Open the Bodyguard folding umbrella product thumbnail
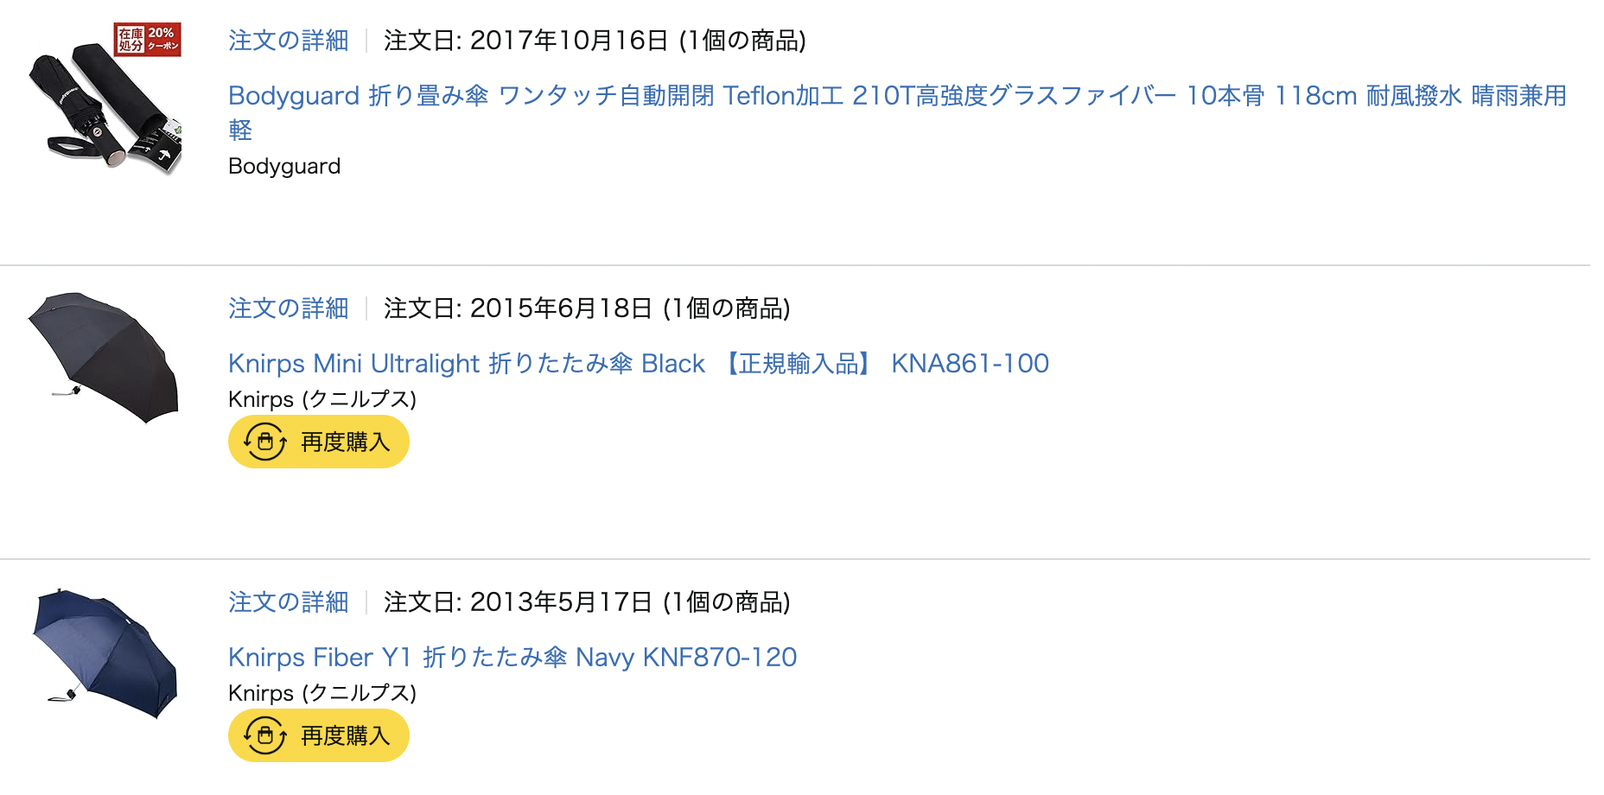Screen dimensions: 1604x795 (x=105, y=99)
